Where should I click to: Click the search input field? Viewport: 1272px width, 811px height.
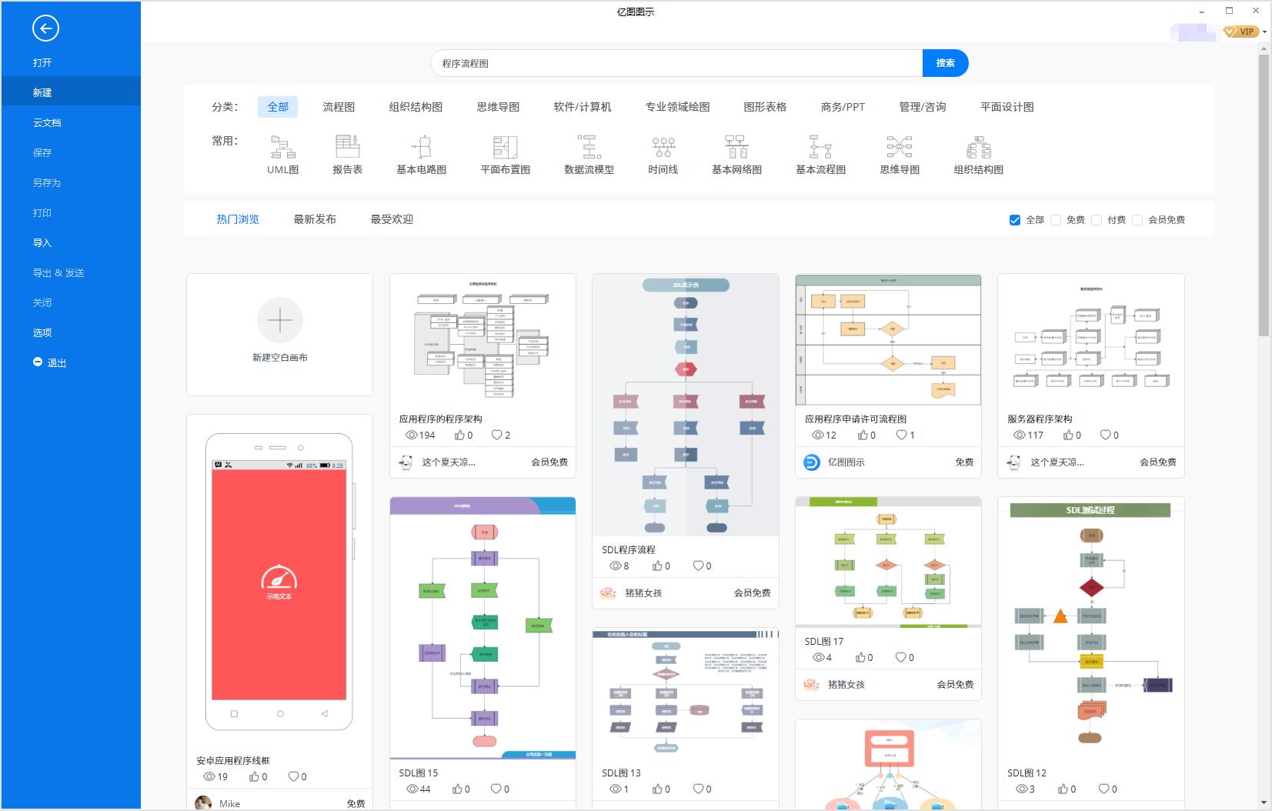click(677, 62)
